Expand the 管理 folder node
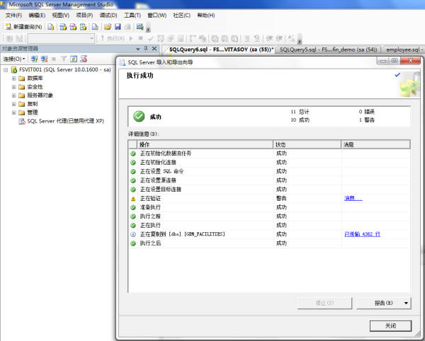 pos(14,112)
